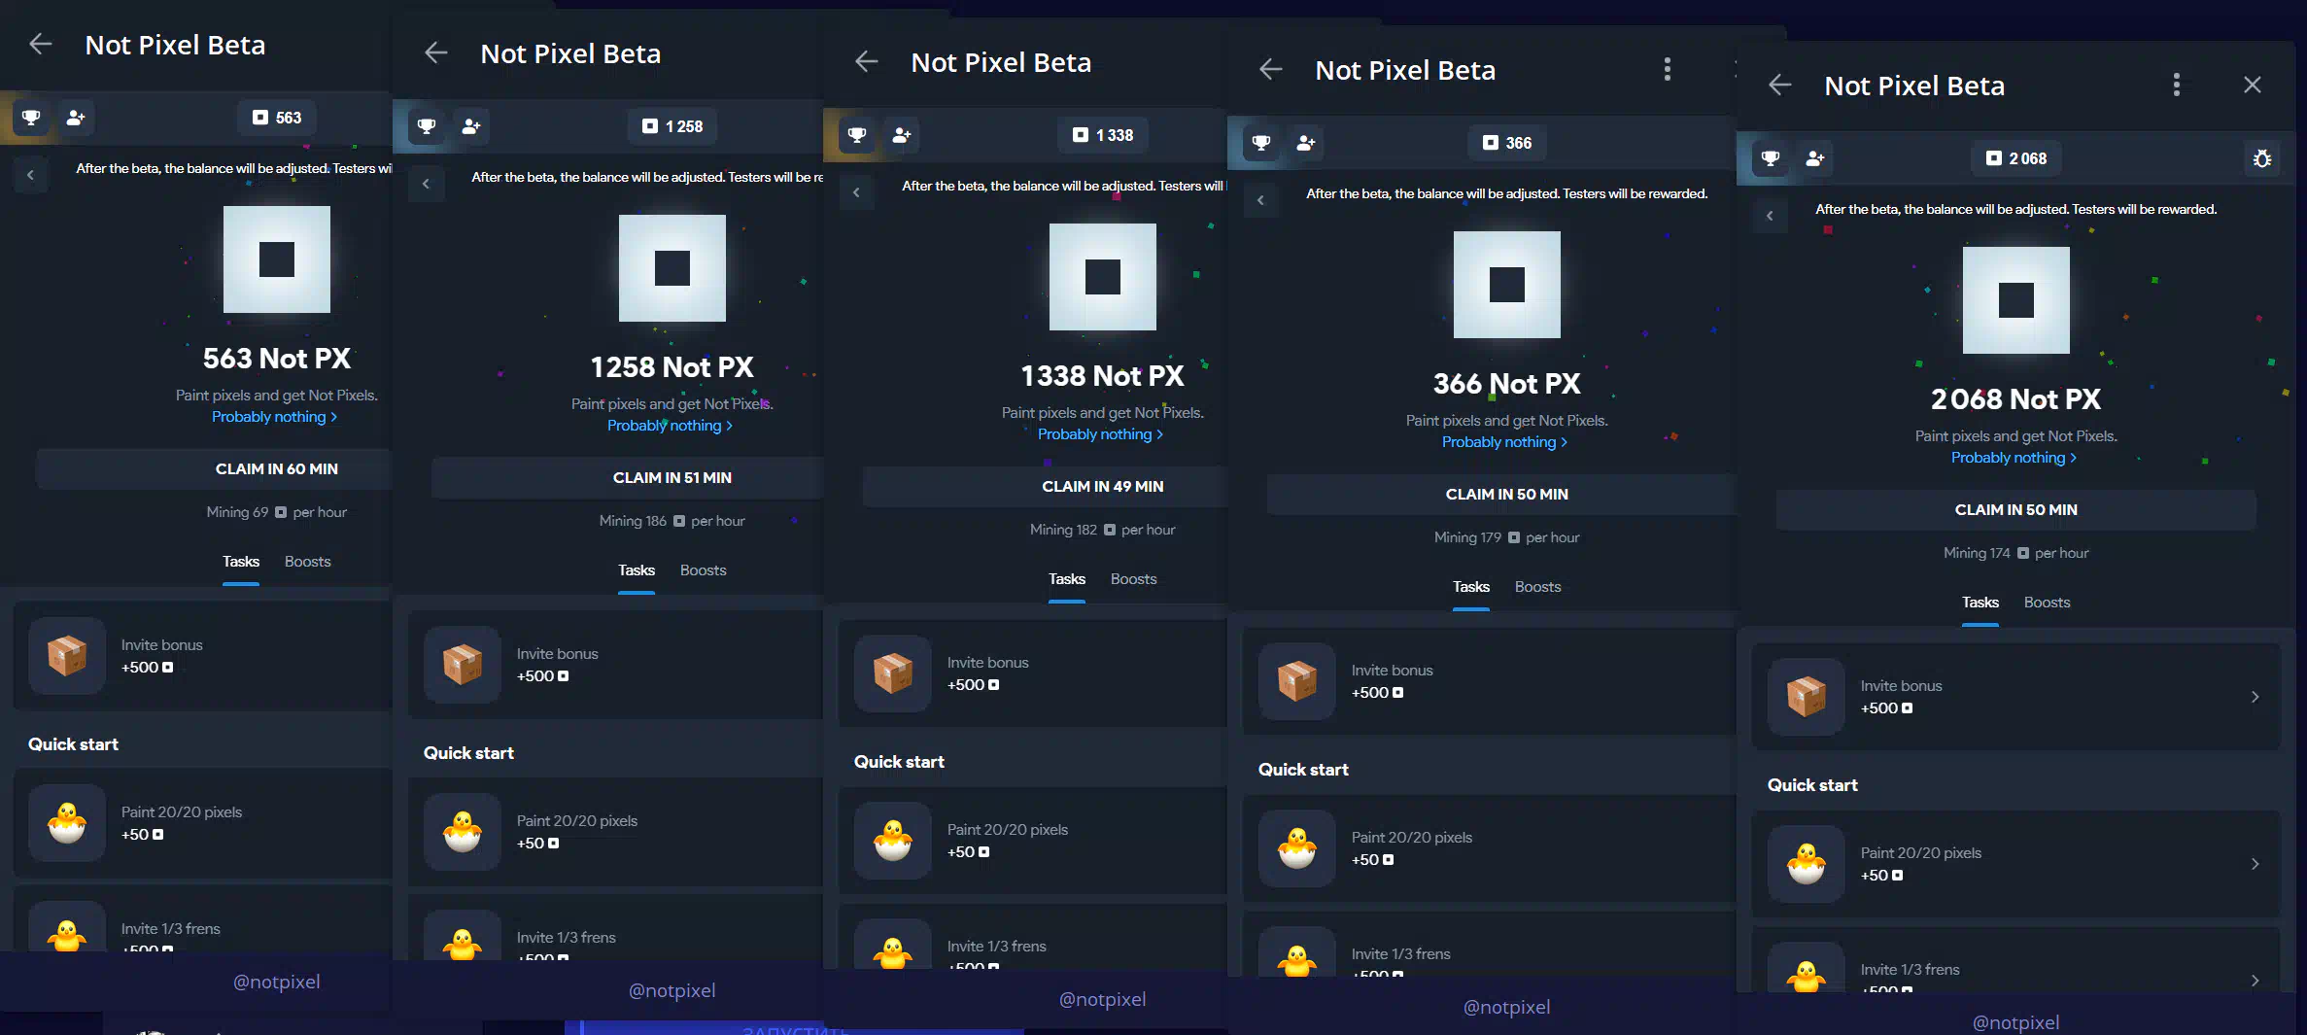Viewport: 2307px width, 1035px height.
Task: Click the Mining 69 per hour text
Action: click(277, 512)
